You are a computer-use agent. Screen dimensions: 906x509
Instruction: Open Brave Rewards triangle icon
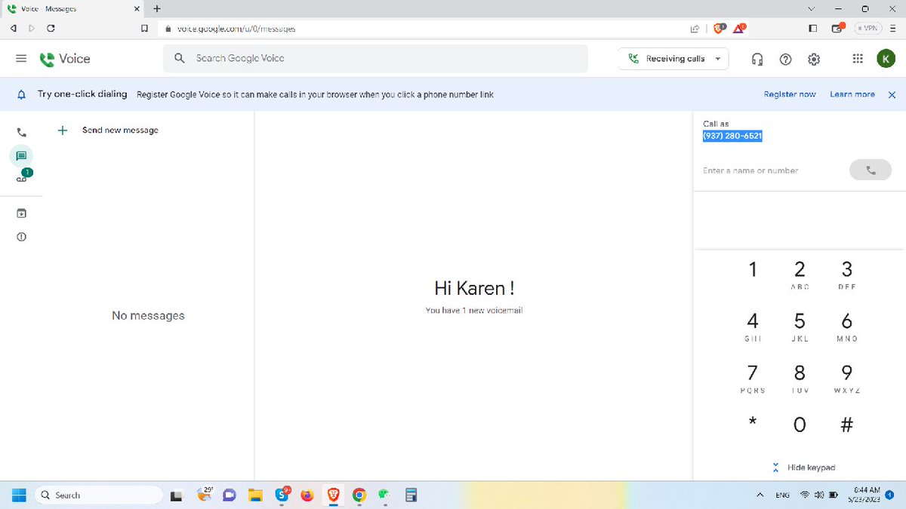tap(741, 28)
